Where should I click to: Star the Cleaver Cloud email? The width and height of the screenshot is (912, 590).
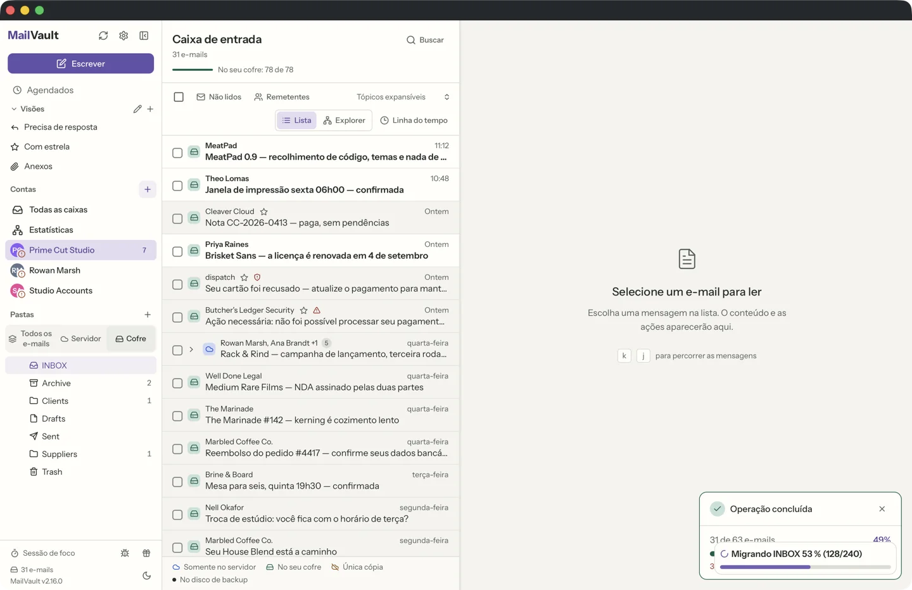tap(263, 211)
